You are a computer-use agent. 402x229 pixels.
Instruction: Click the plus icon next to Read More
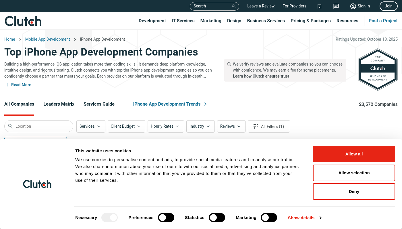point(7,85)
